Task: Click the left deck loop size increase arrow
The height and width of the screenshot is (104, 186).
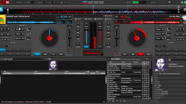Action: 8,29
